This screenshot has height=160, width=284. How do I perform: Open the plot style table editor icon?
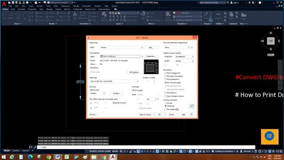(192, 48)
